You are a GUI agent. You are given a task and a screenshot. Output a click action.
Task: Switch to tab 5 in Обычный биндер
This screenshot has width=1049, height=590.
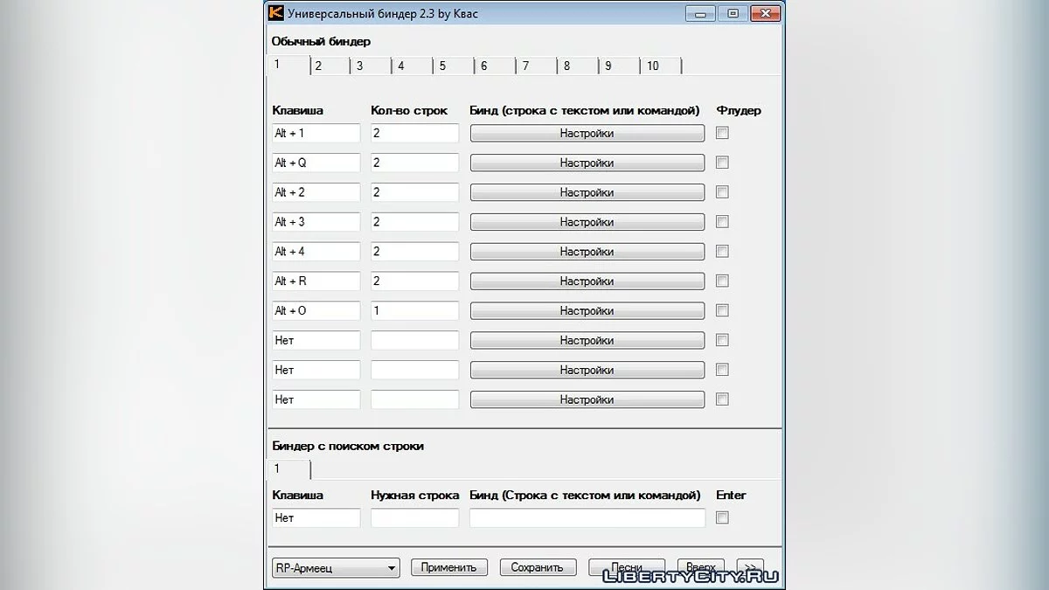pos(443,66)
